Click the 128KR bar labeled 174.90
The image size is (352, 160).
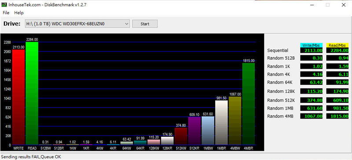[167, 141]
